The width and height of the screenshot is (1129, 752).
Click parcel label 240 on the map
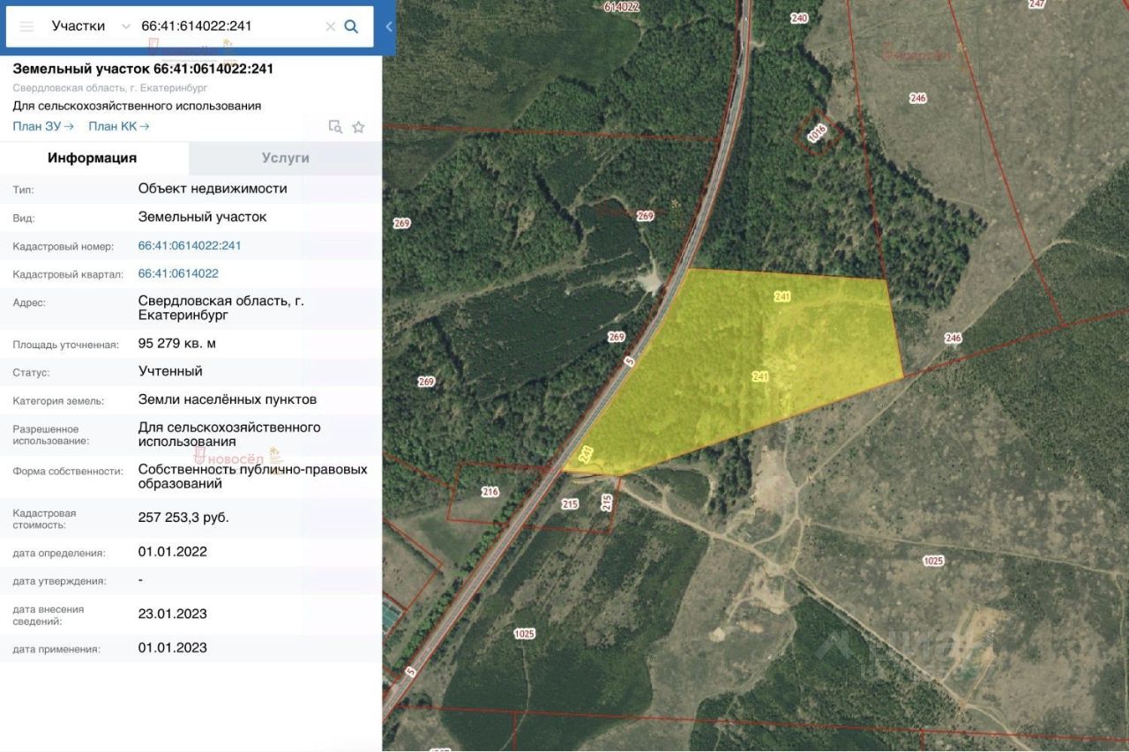tap(799, 18)
